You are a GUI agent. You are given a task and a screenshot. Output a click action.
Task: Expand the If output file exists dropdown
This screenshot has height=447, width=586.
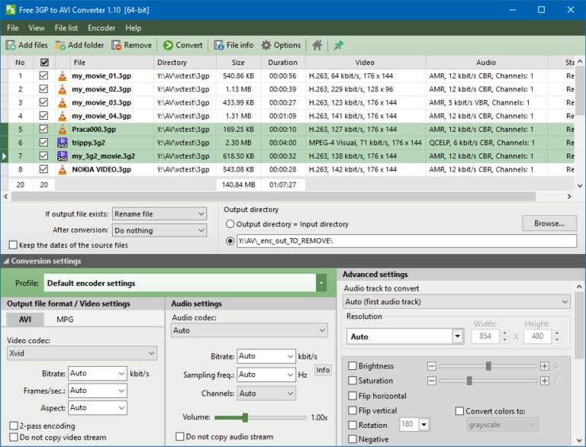coord(159,214)
